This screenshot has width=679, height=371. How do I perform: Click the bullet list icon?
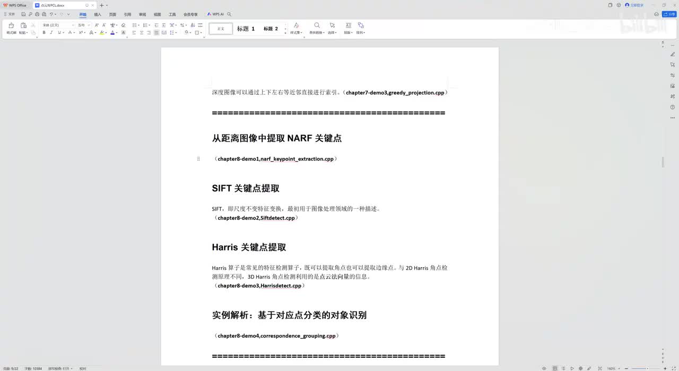(135, 25)
